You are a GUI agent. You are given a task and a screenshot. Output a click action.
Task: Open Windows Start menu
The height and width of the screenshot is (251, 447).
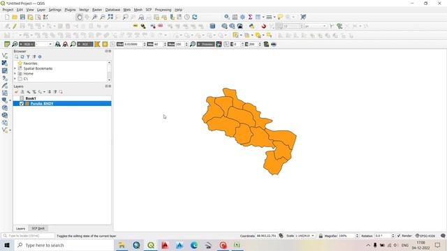click(x=7, y=245)
